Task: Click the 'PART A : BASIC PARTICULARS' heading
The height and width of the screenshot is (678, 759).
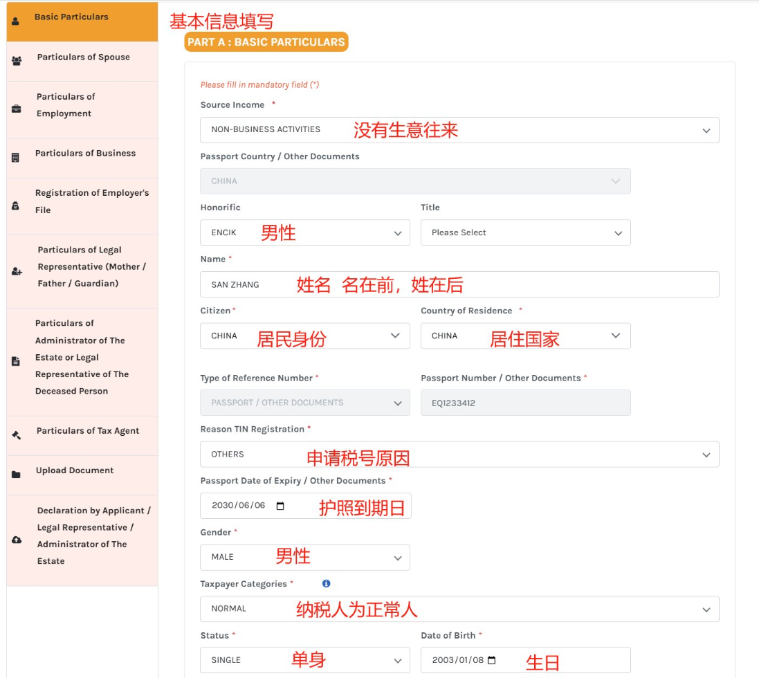Action: [x=266, y=42]
